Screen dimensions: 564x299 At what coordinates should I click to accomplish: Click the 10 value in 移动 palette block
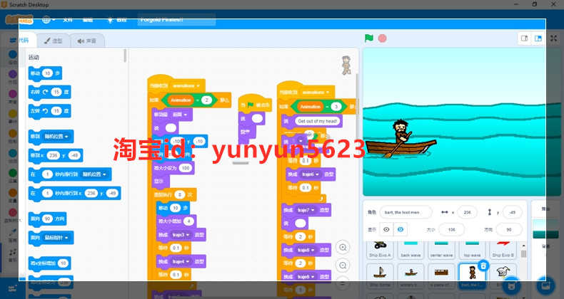tap(47, 73)
